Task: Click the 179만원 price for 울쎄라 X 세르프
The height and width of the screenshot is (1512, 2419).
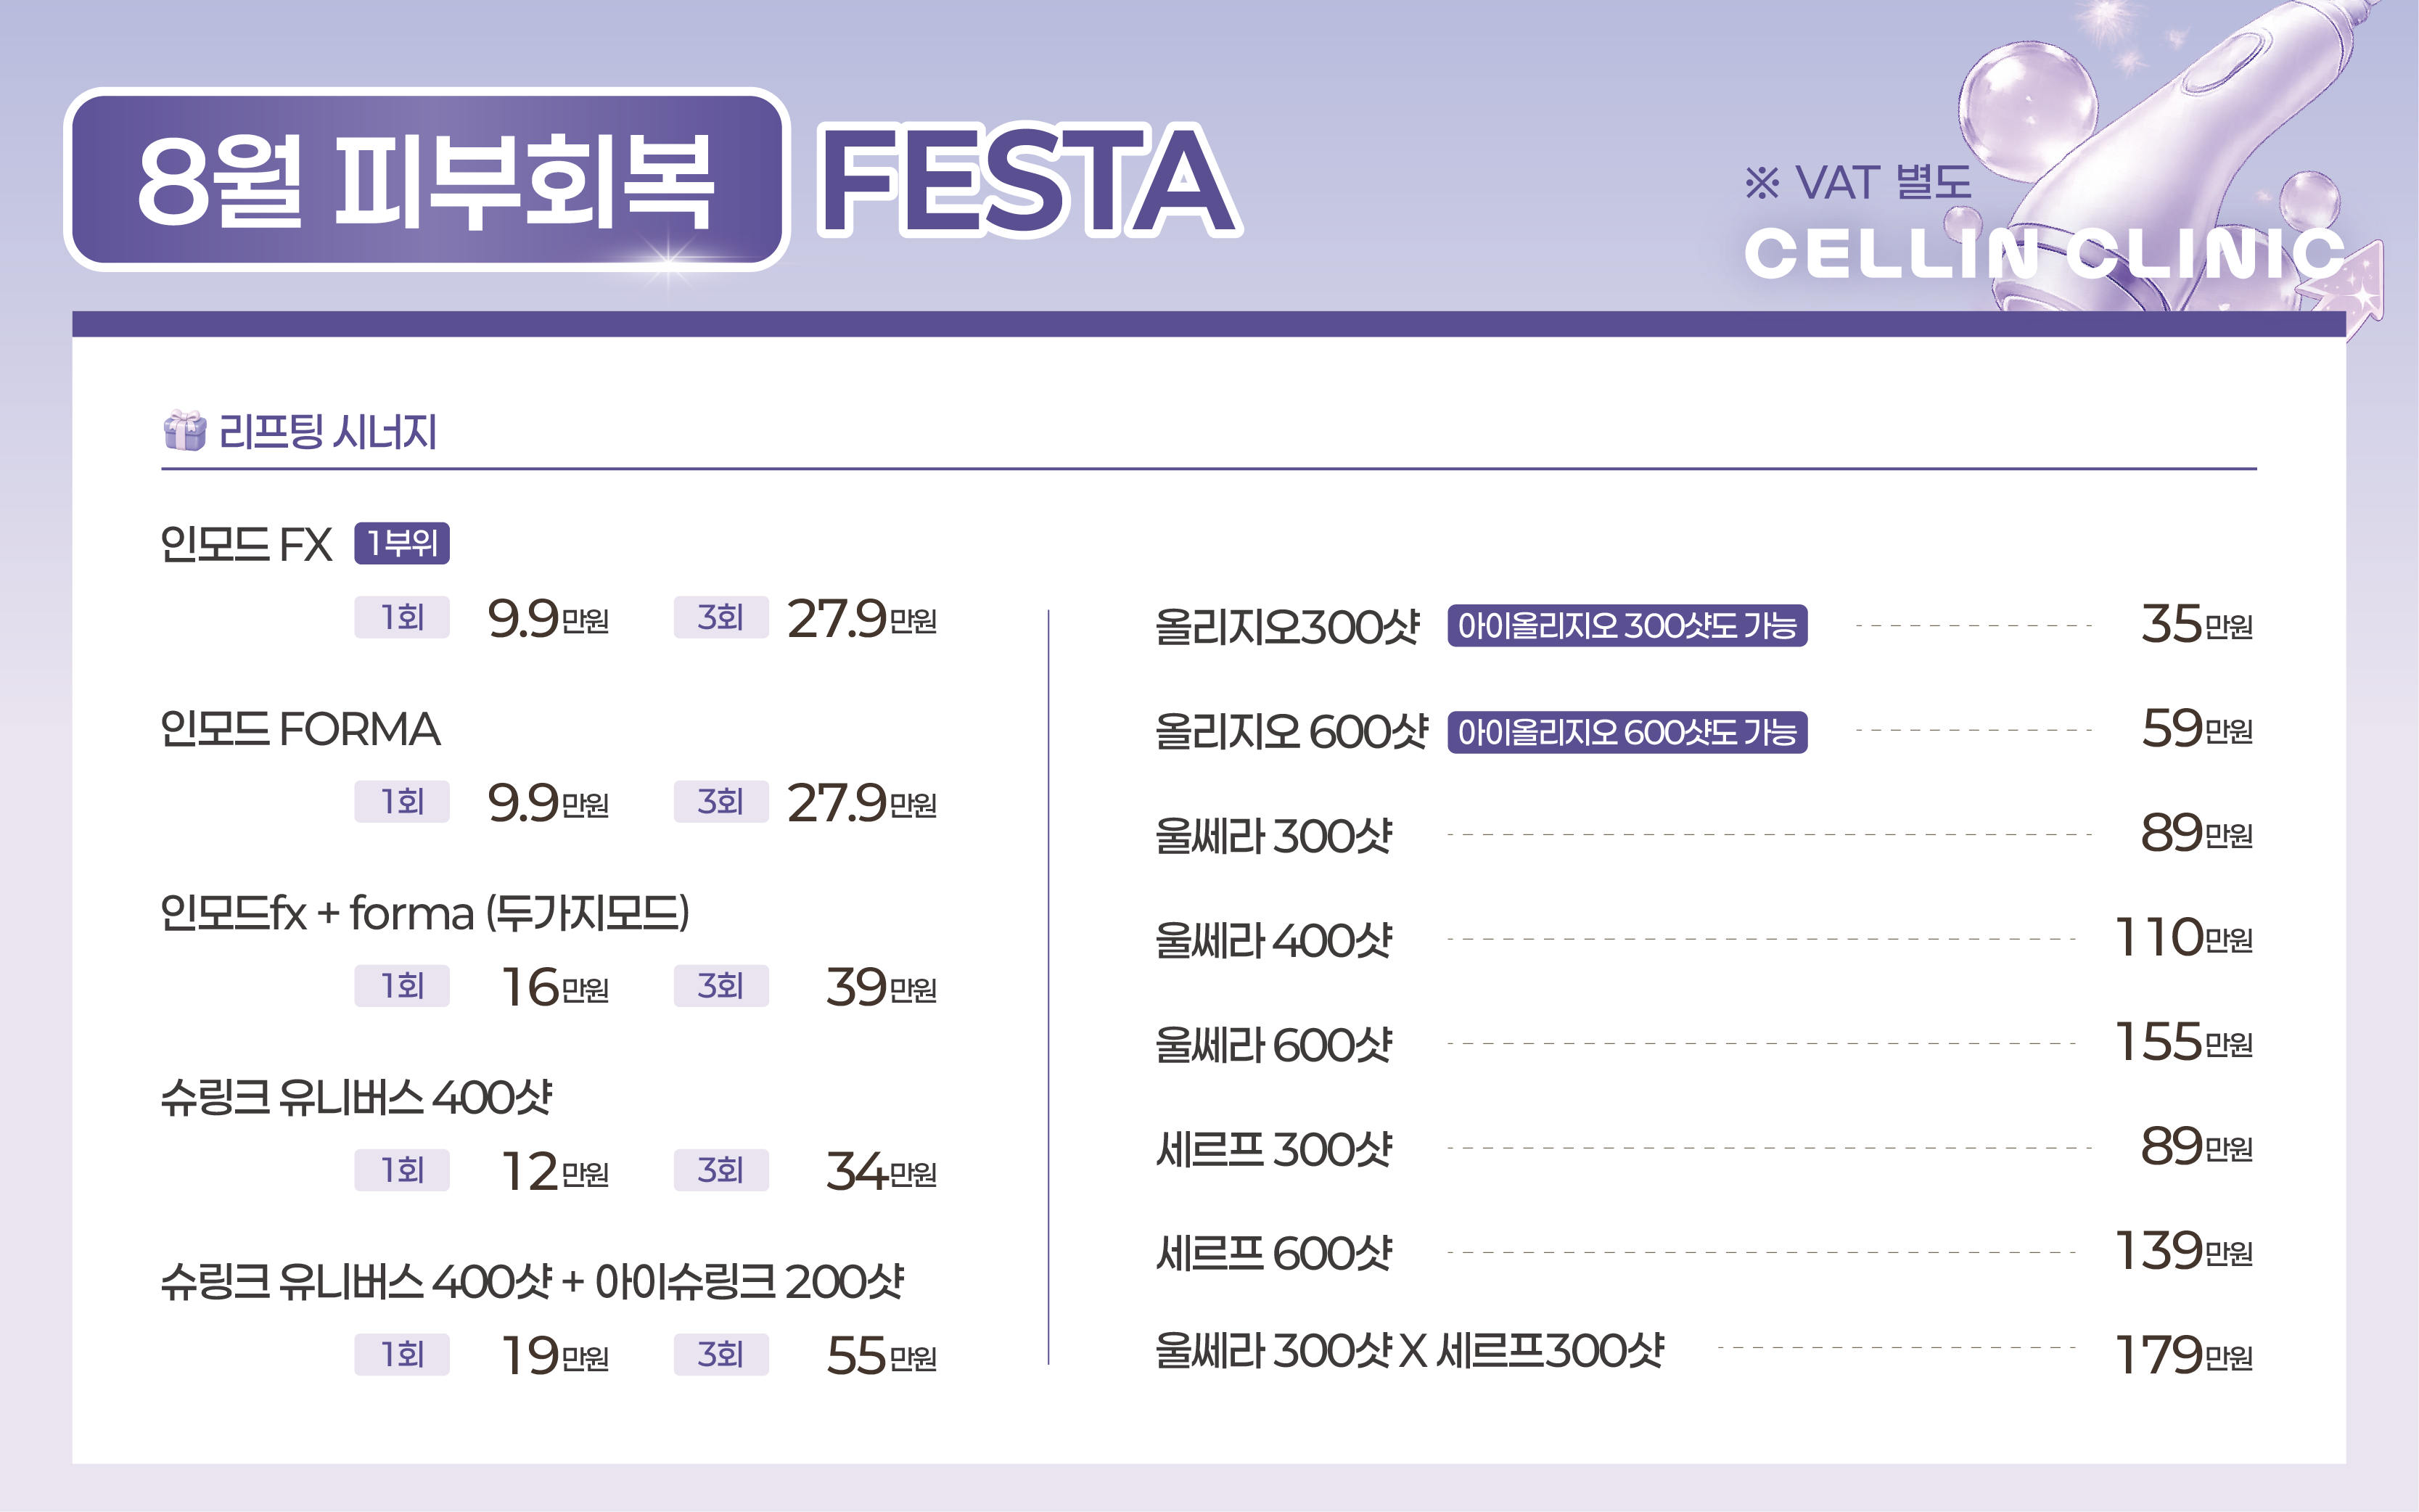Action: (2183, 1356)
